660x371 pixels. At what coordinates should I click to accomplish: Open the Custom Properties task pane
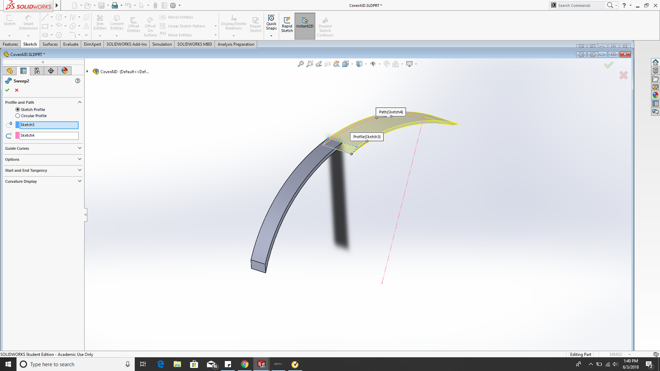656,103
